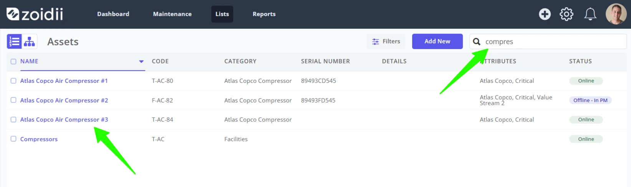Click the Add New button
This screenshot has width=631, height=187.
pyautogui.click(x=437, y=41)
